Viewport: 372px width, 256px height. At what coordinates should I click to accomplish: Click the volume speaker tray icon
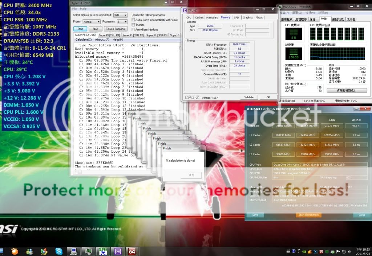click(x=349, y=252)
